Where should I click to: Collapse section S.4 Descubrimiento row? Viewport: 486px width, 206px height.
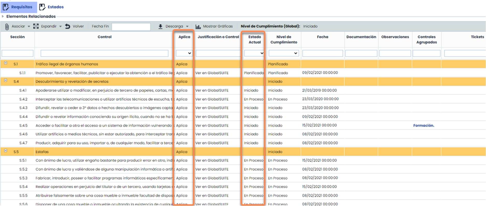(x=5, y=80)
